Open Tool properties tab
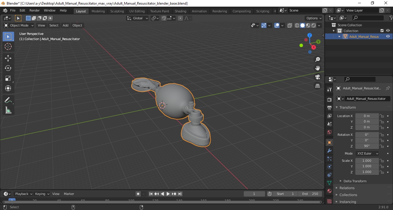The width and height of the screenshot is (393, 210). point(329,89)
